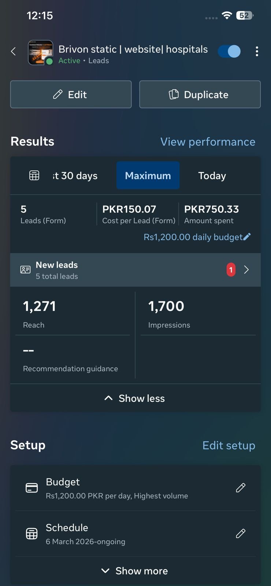Tap the calendar date range icon
The width and height of the screenshot is (271, 586).
click(x=34, y=175)
